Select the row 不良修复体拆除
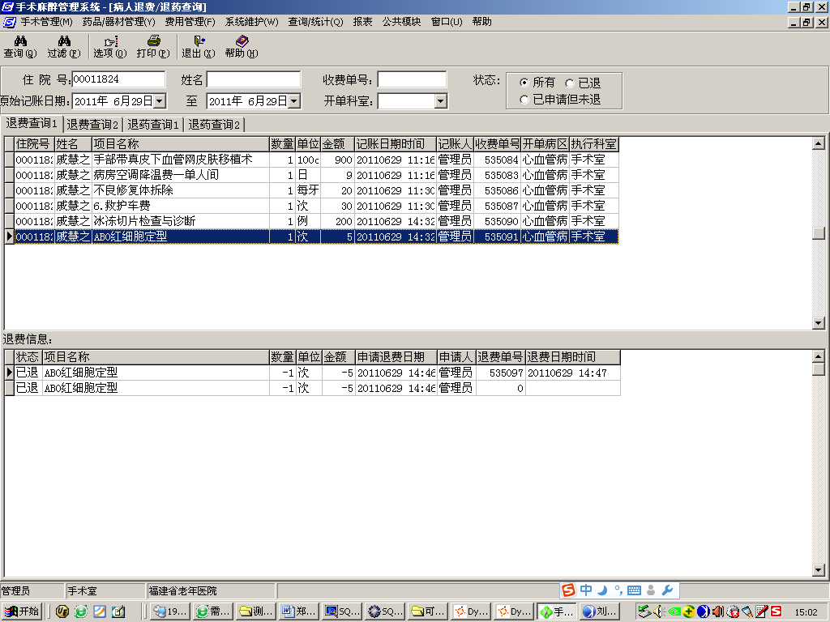The height and width of the screenshot is (622, 830). pos(312,190)
